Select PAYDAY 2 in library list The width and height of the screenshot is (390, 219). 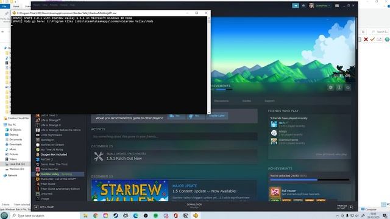[x=46, y=159]
